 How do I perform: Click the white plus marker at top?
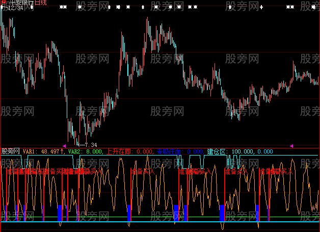pyautogui.click(x=261, y=8)
